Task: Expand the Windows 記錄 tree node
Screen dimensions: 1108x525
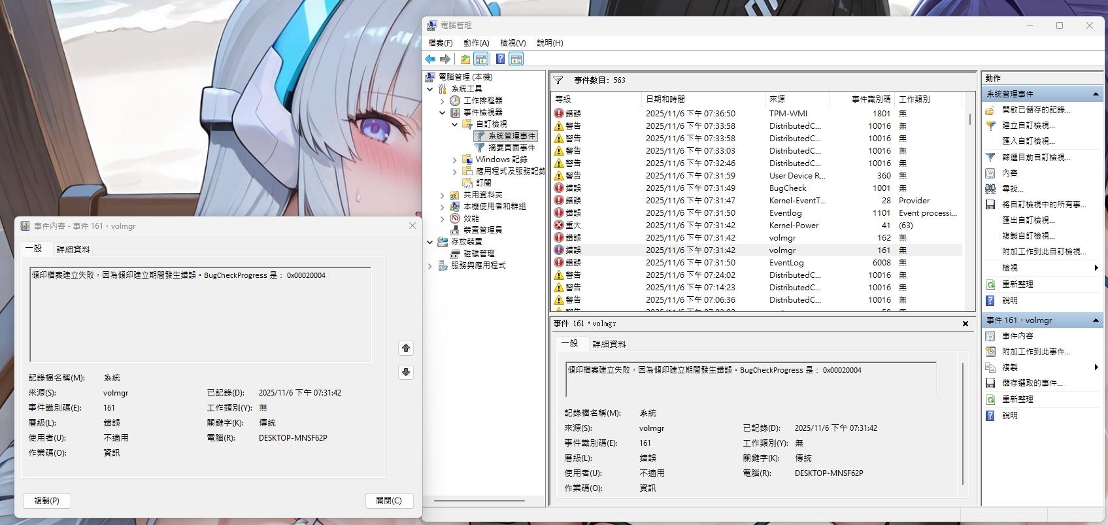Action: [455, 160]
